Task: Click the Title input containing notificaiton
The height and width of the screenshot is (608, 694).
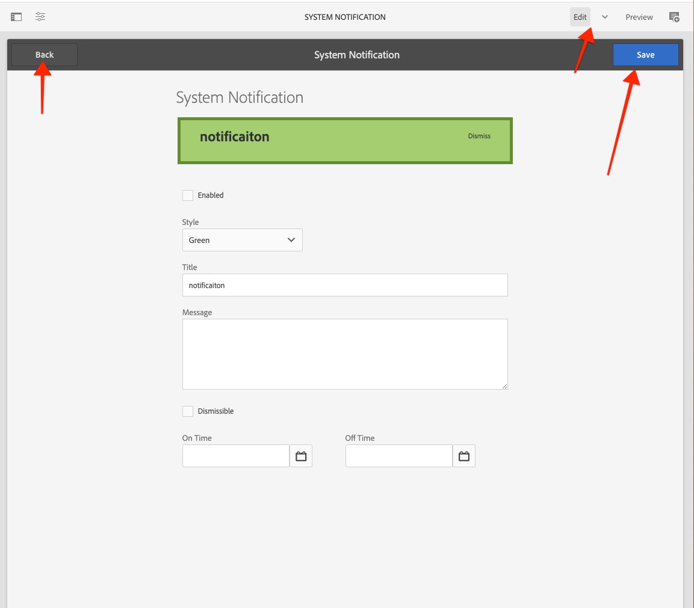Action: coord(345,285)
